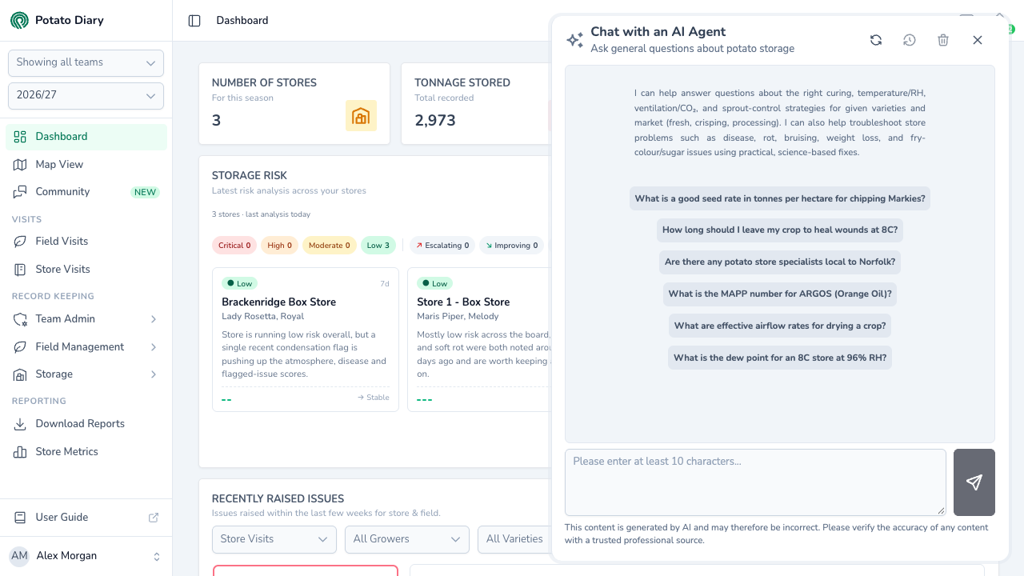Toggle the sidebar collapse icon
The height and width of the screenshot is (576, 1024).
coord(194,21)
